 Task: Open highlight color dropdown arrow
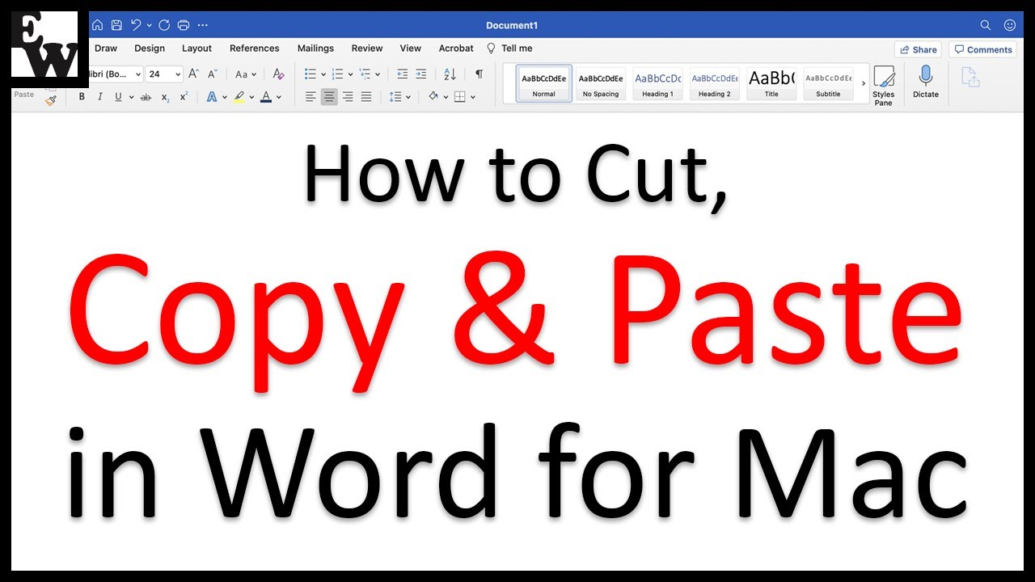[251, 98]
